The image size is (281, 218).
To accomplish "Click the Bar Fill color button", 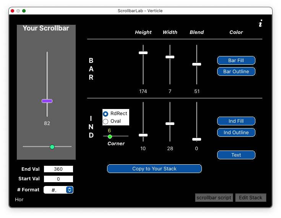I will (x=236, y=60).
